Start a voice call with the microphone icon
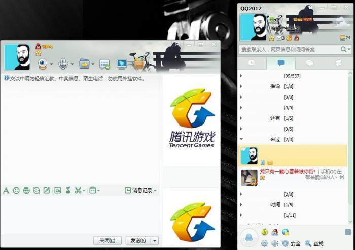 click(63, 64)
